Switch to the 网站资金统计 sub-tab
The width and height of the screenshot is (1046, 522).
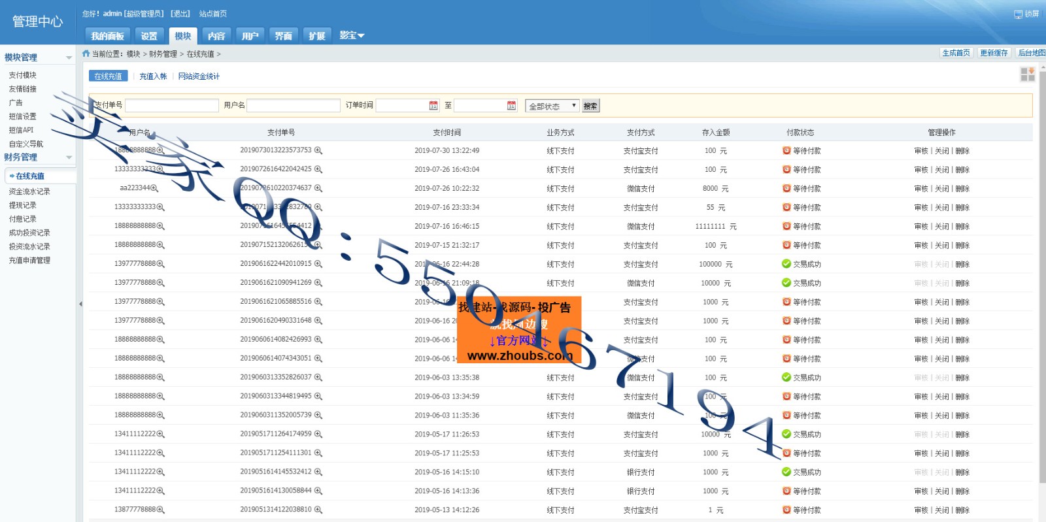click(199, 76)
